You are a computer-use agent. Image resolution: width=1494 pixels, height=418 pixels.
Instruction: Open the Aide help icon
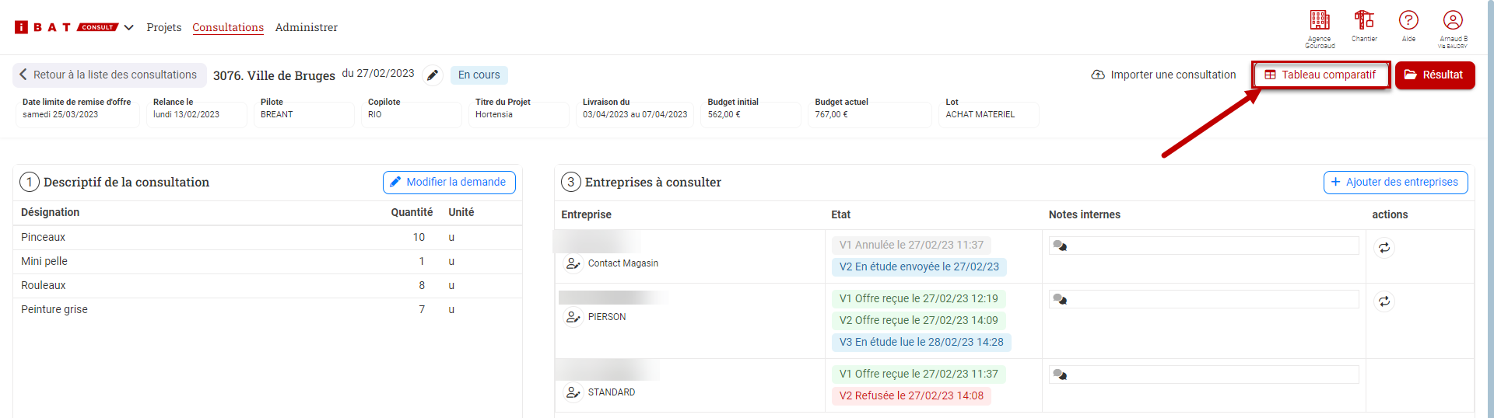coord(1408,20)
